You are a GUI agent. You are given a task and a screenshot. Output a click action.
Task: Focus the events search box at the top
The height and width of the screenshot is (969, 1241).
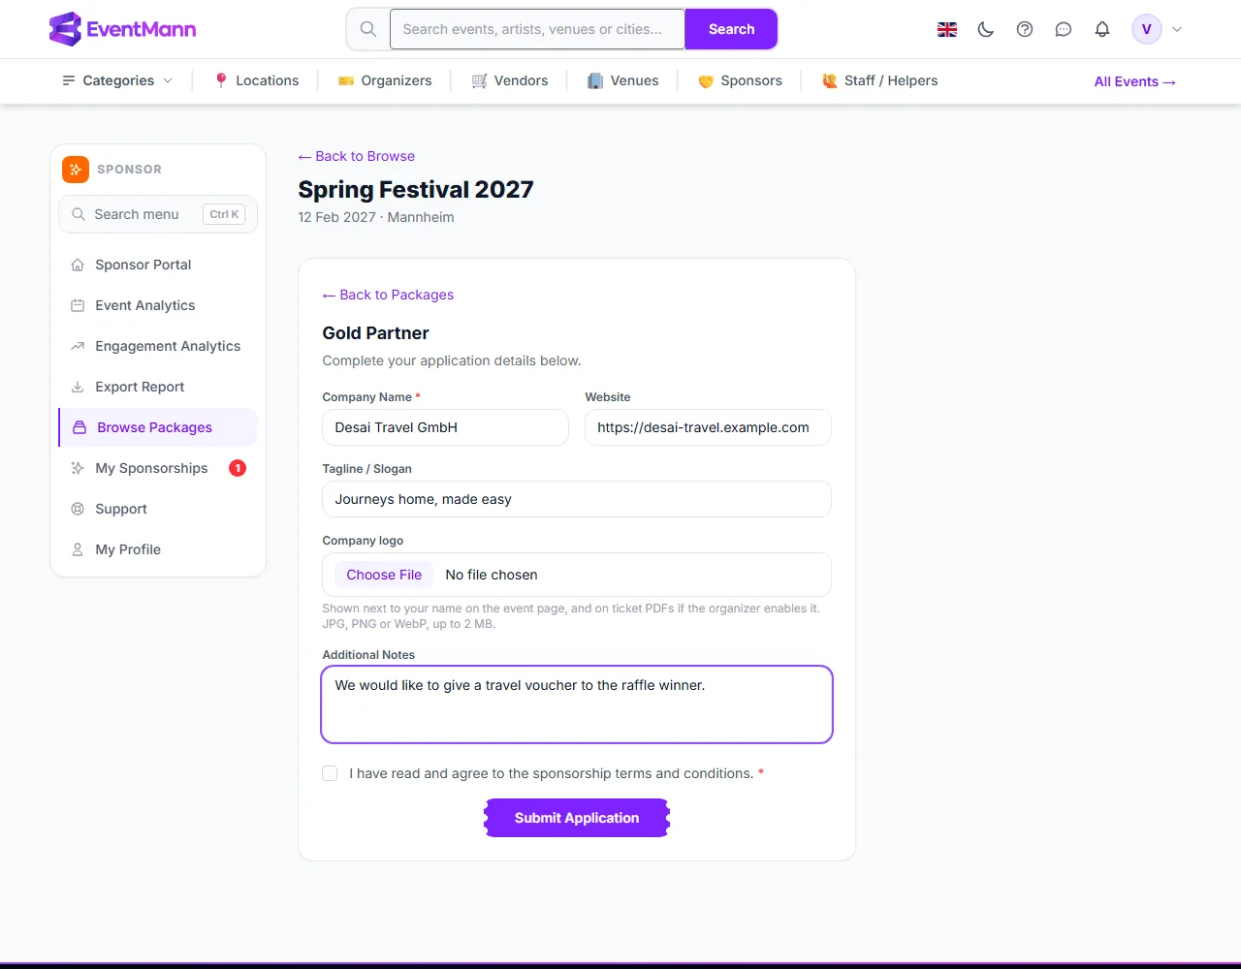point(537,29)
